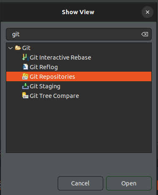Select the "Git Tree Compare" label

[54, 96]
